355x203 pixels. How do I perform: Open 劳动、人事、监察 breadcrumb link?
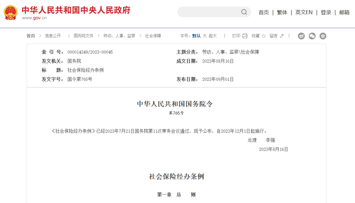pyautogui.click(x=119, y=36)
